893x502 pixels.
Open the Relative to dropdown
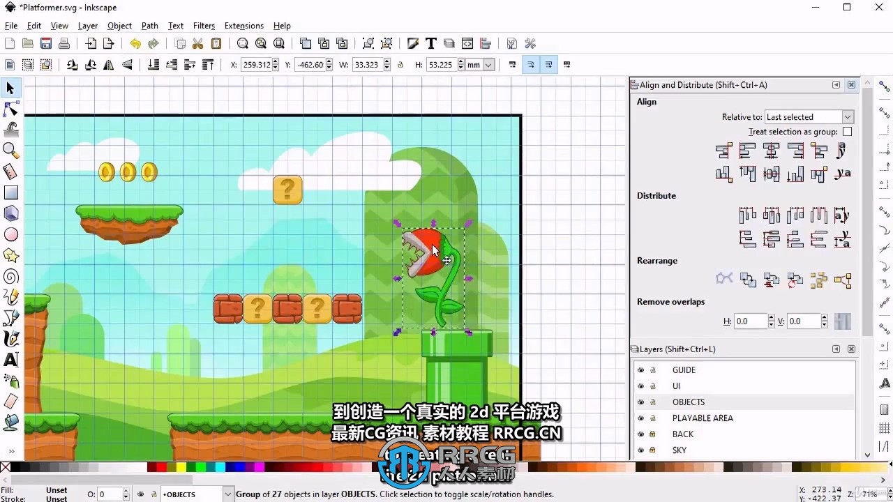pyautogui.click(x=809, y=117)
